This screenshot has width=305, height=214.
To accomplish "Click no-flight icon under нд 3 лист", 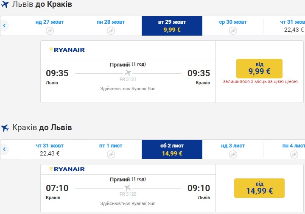I will [x=233, y=155].
